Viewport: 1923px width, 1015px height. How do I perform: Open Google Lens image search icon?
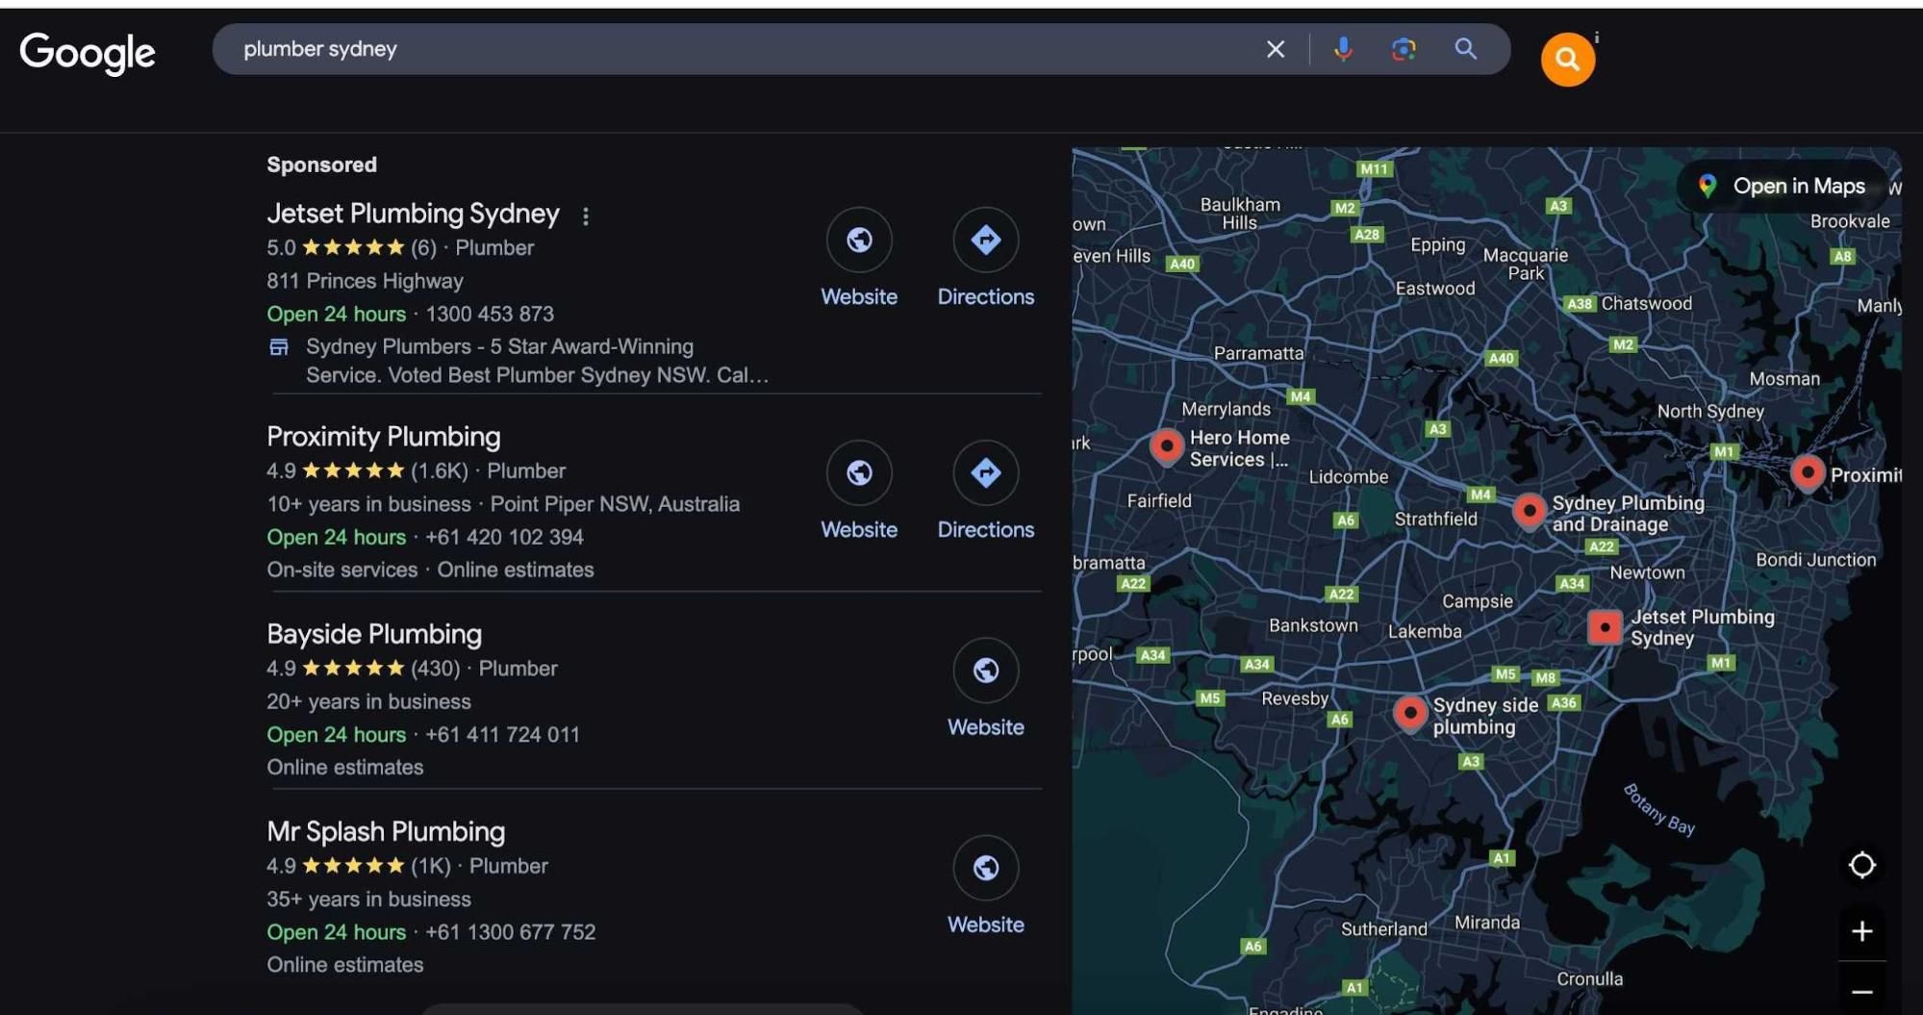[x=1404, y=49]
